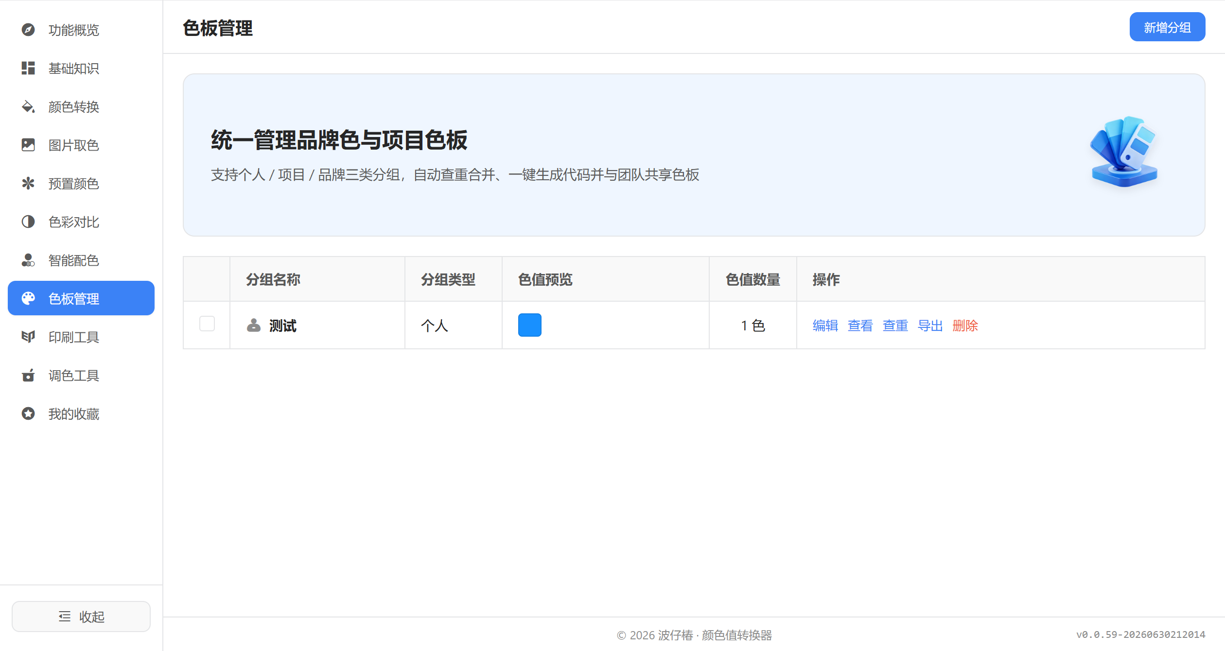Screen dimensions: 1225x651
Task: Click the paint bucket icon for 颜色转换
Action: click(x=28, y=107)
